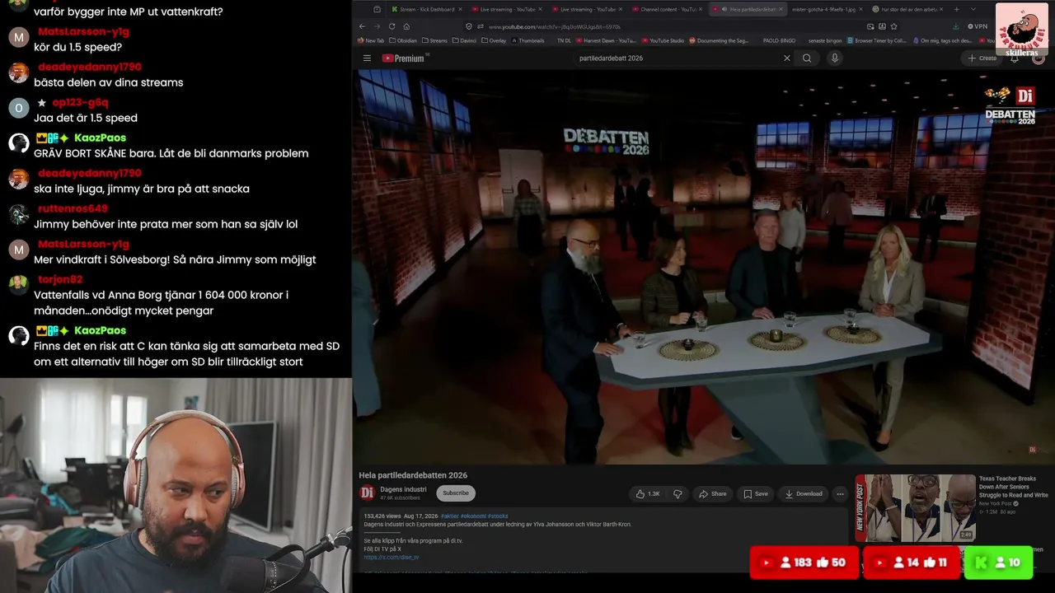Open the browser downloads panel
The height and width of the screenshot is (593, 1055).
(x=955, y=26)
